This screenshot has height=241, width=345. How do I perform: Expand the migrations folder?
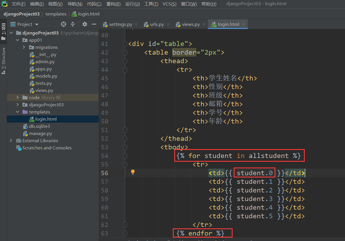24,47
